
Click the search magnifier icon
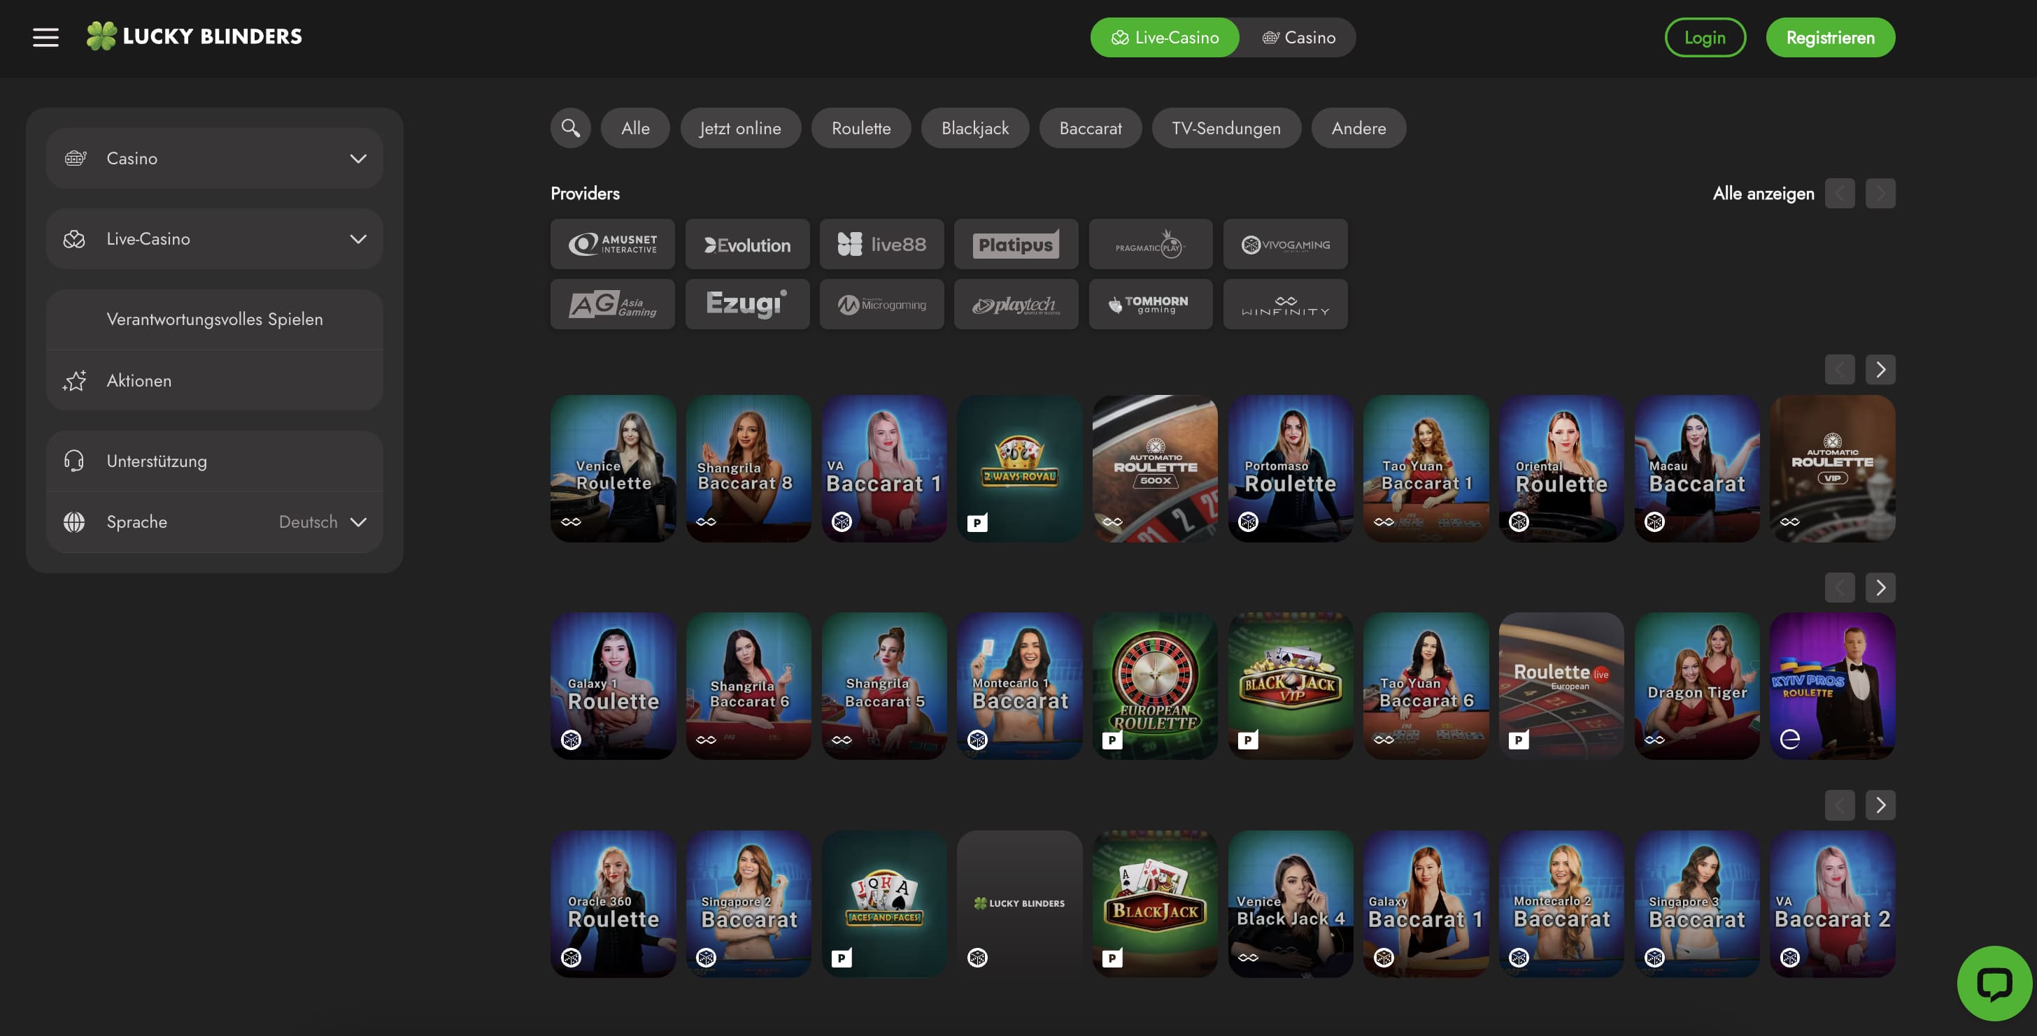point(570,128)
